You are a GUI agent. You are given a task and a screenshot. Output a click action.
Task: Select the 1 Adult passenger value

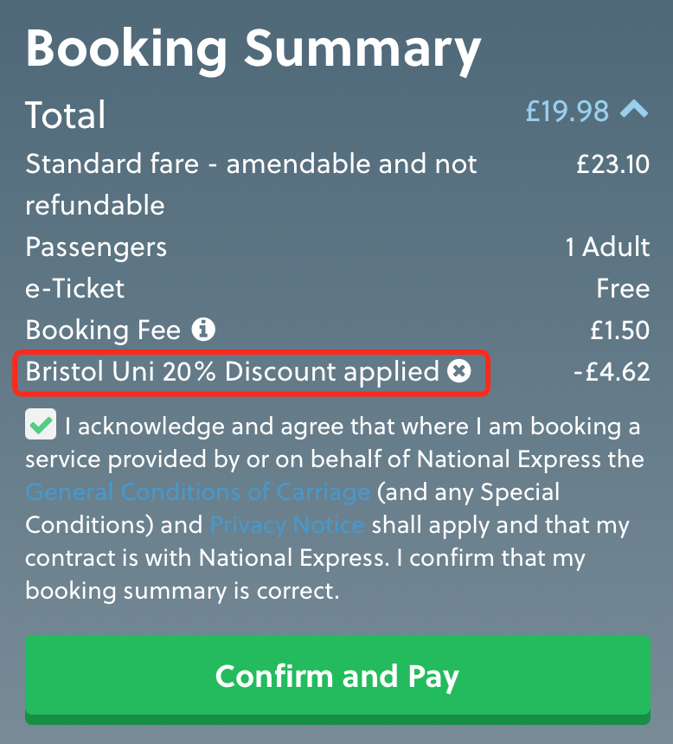click(607, 247)
